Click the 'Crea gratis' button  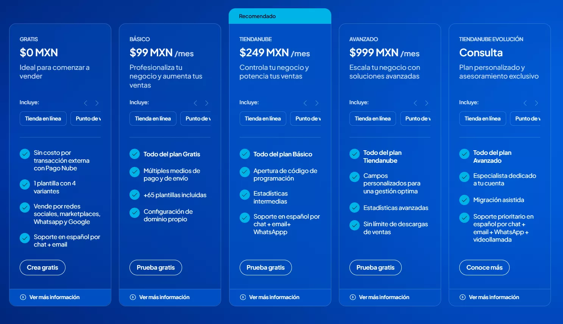click(x=42, y=267)
